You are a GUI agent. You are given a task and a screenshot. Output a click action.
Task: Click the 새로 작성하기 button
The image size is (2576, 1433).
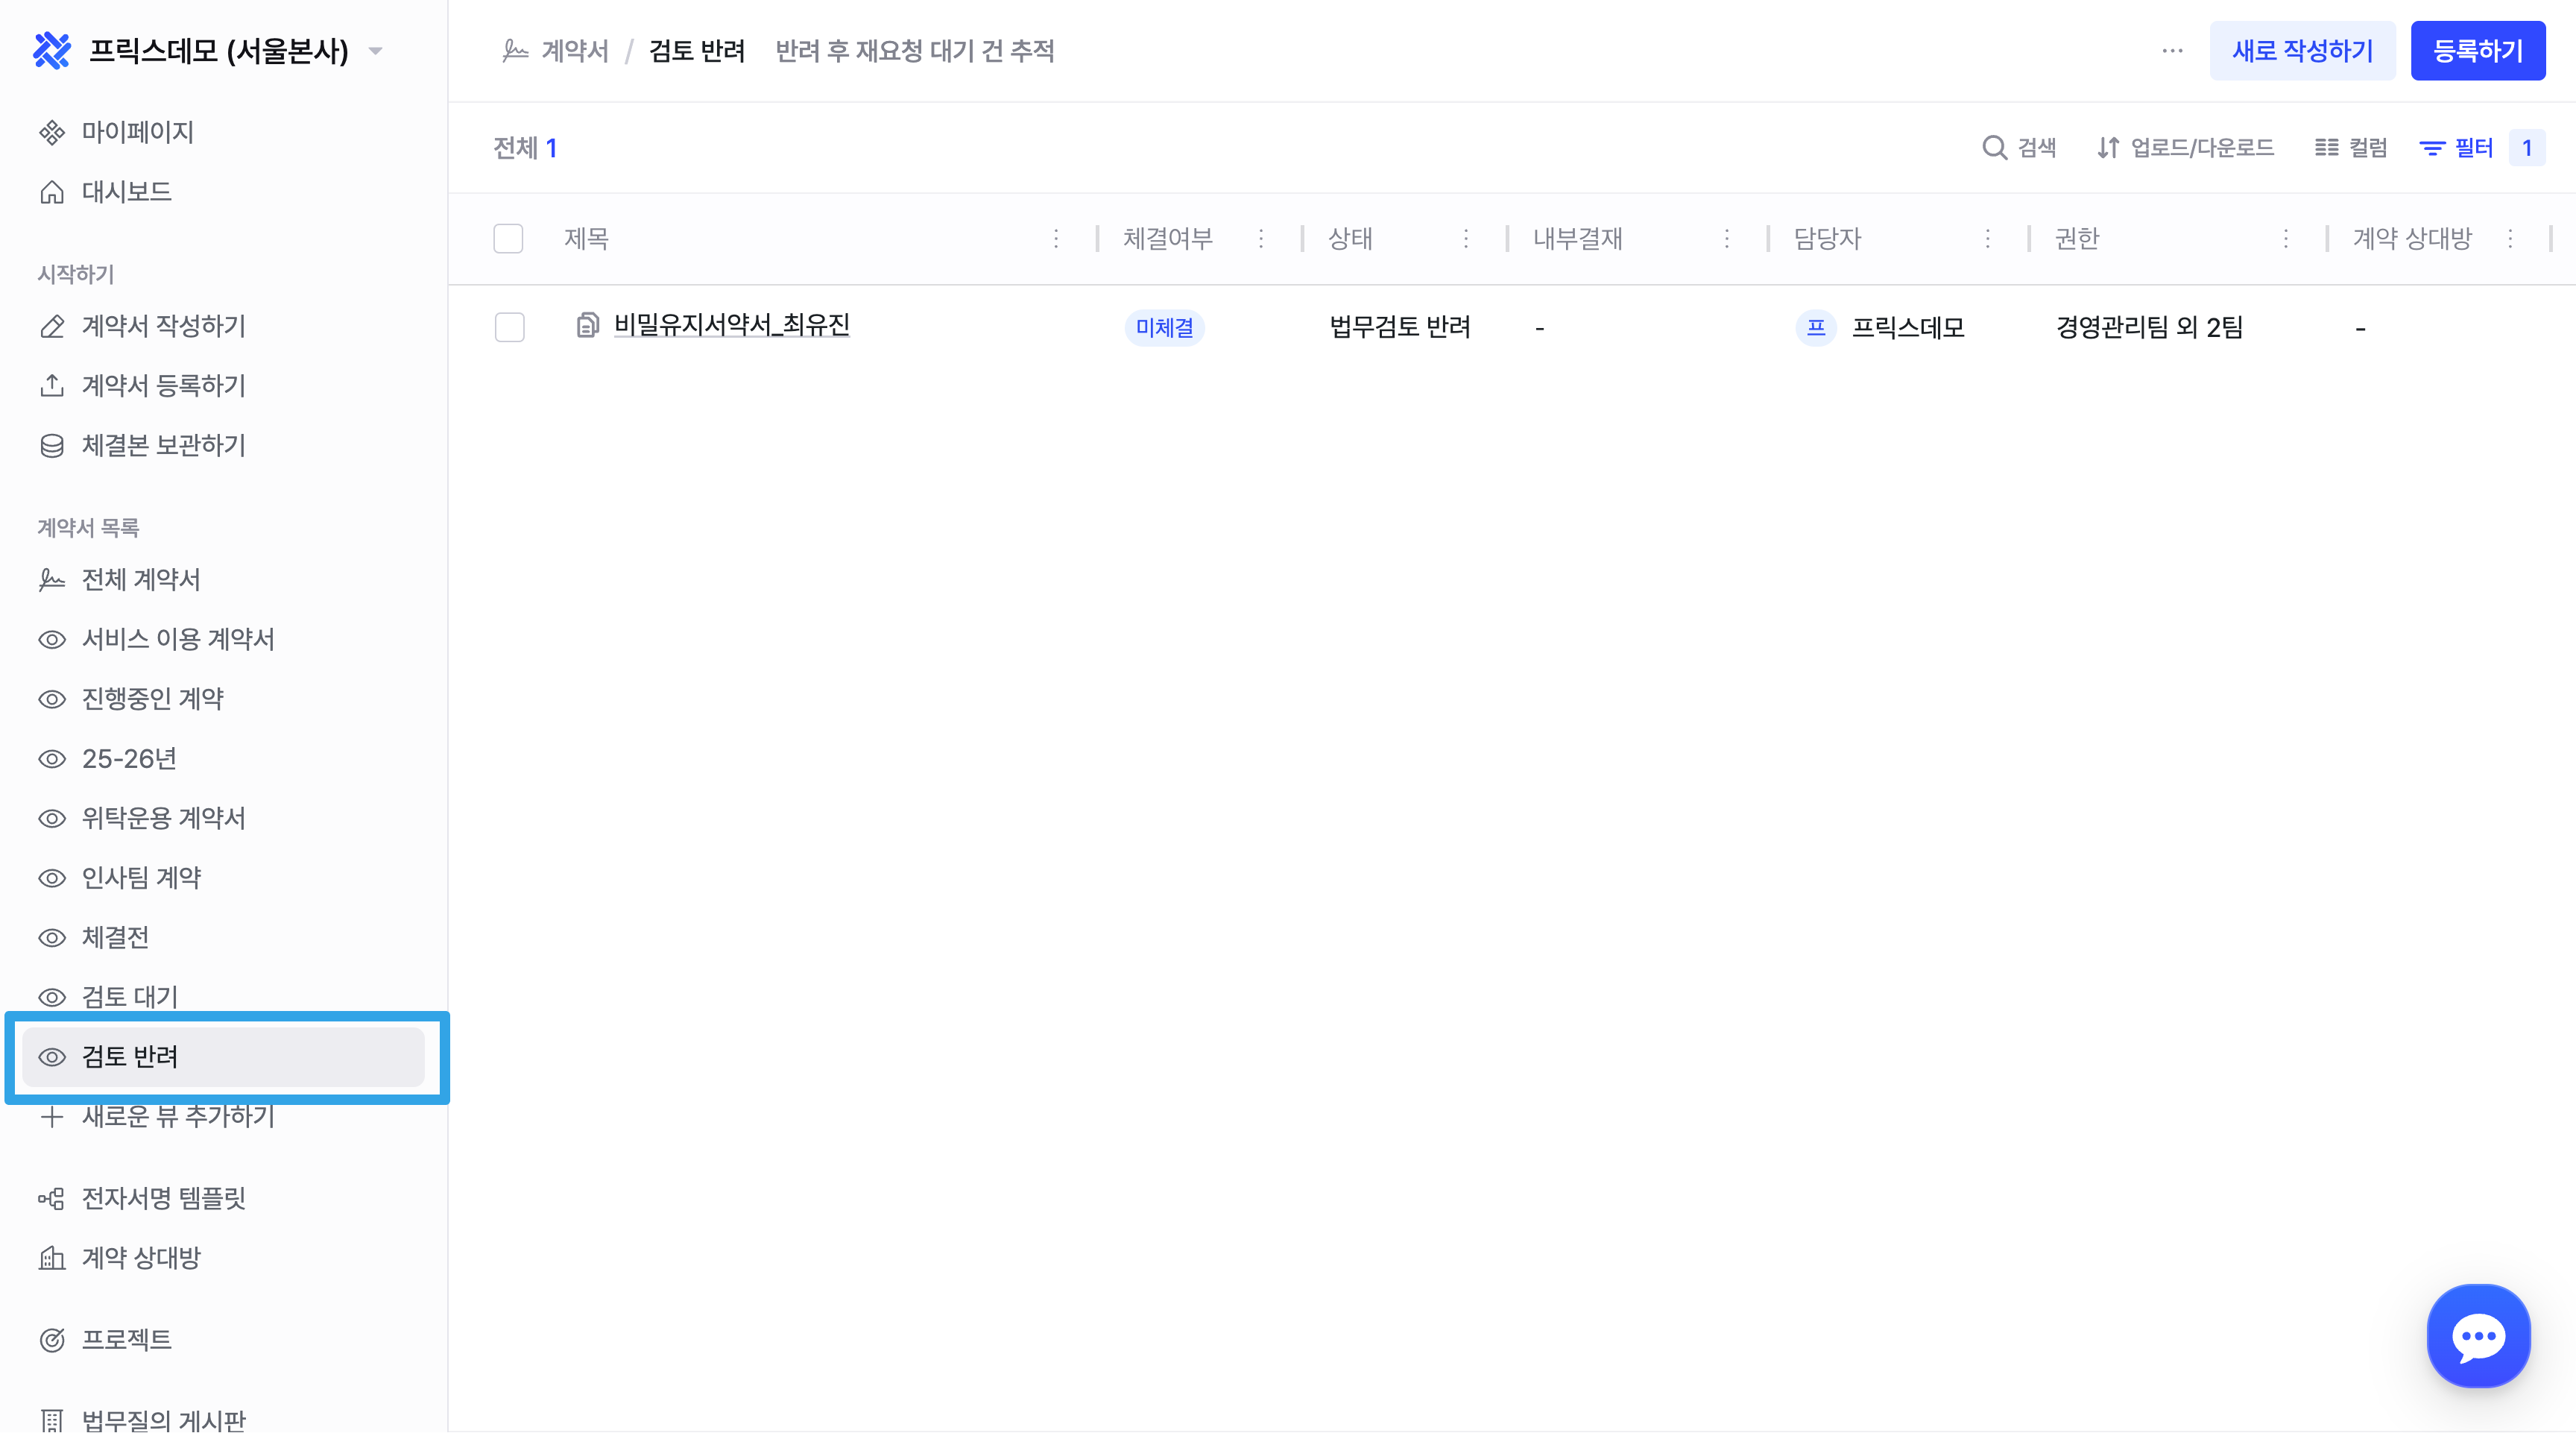click(x=2301, y=51)
